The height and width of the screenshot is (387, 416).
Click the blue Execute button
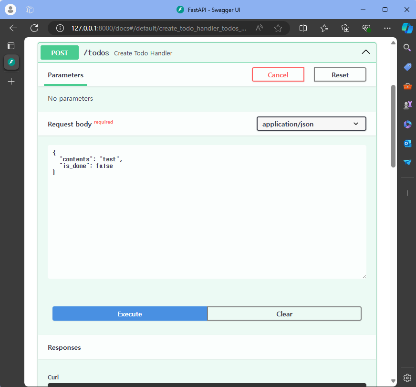(130, 314)
